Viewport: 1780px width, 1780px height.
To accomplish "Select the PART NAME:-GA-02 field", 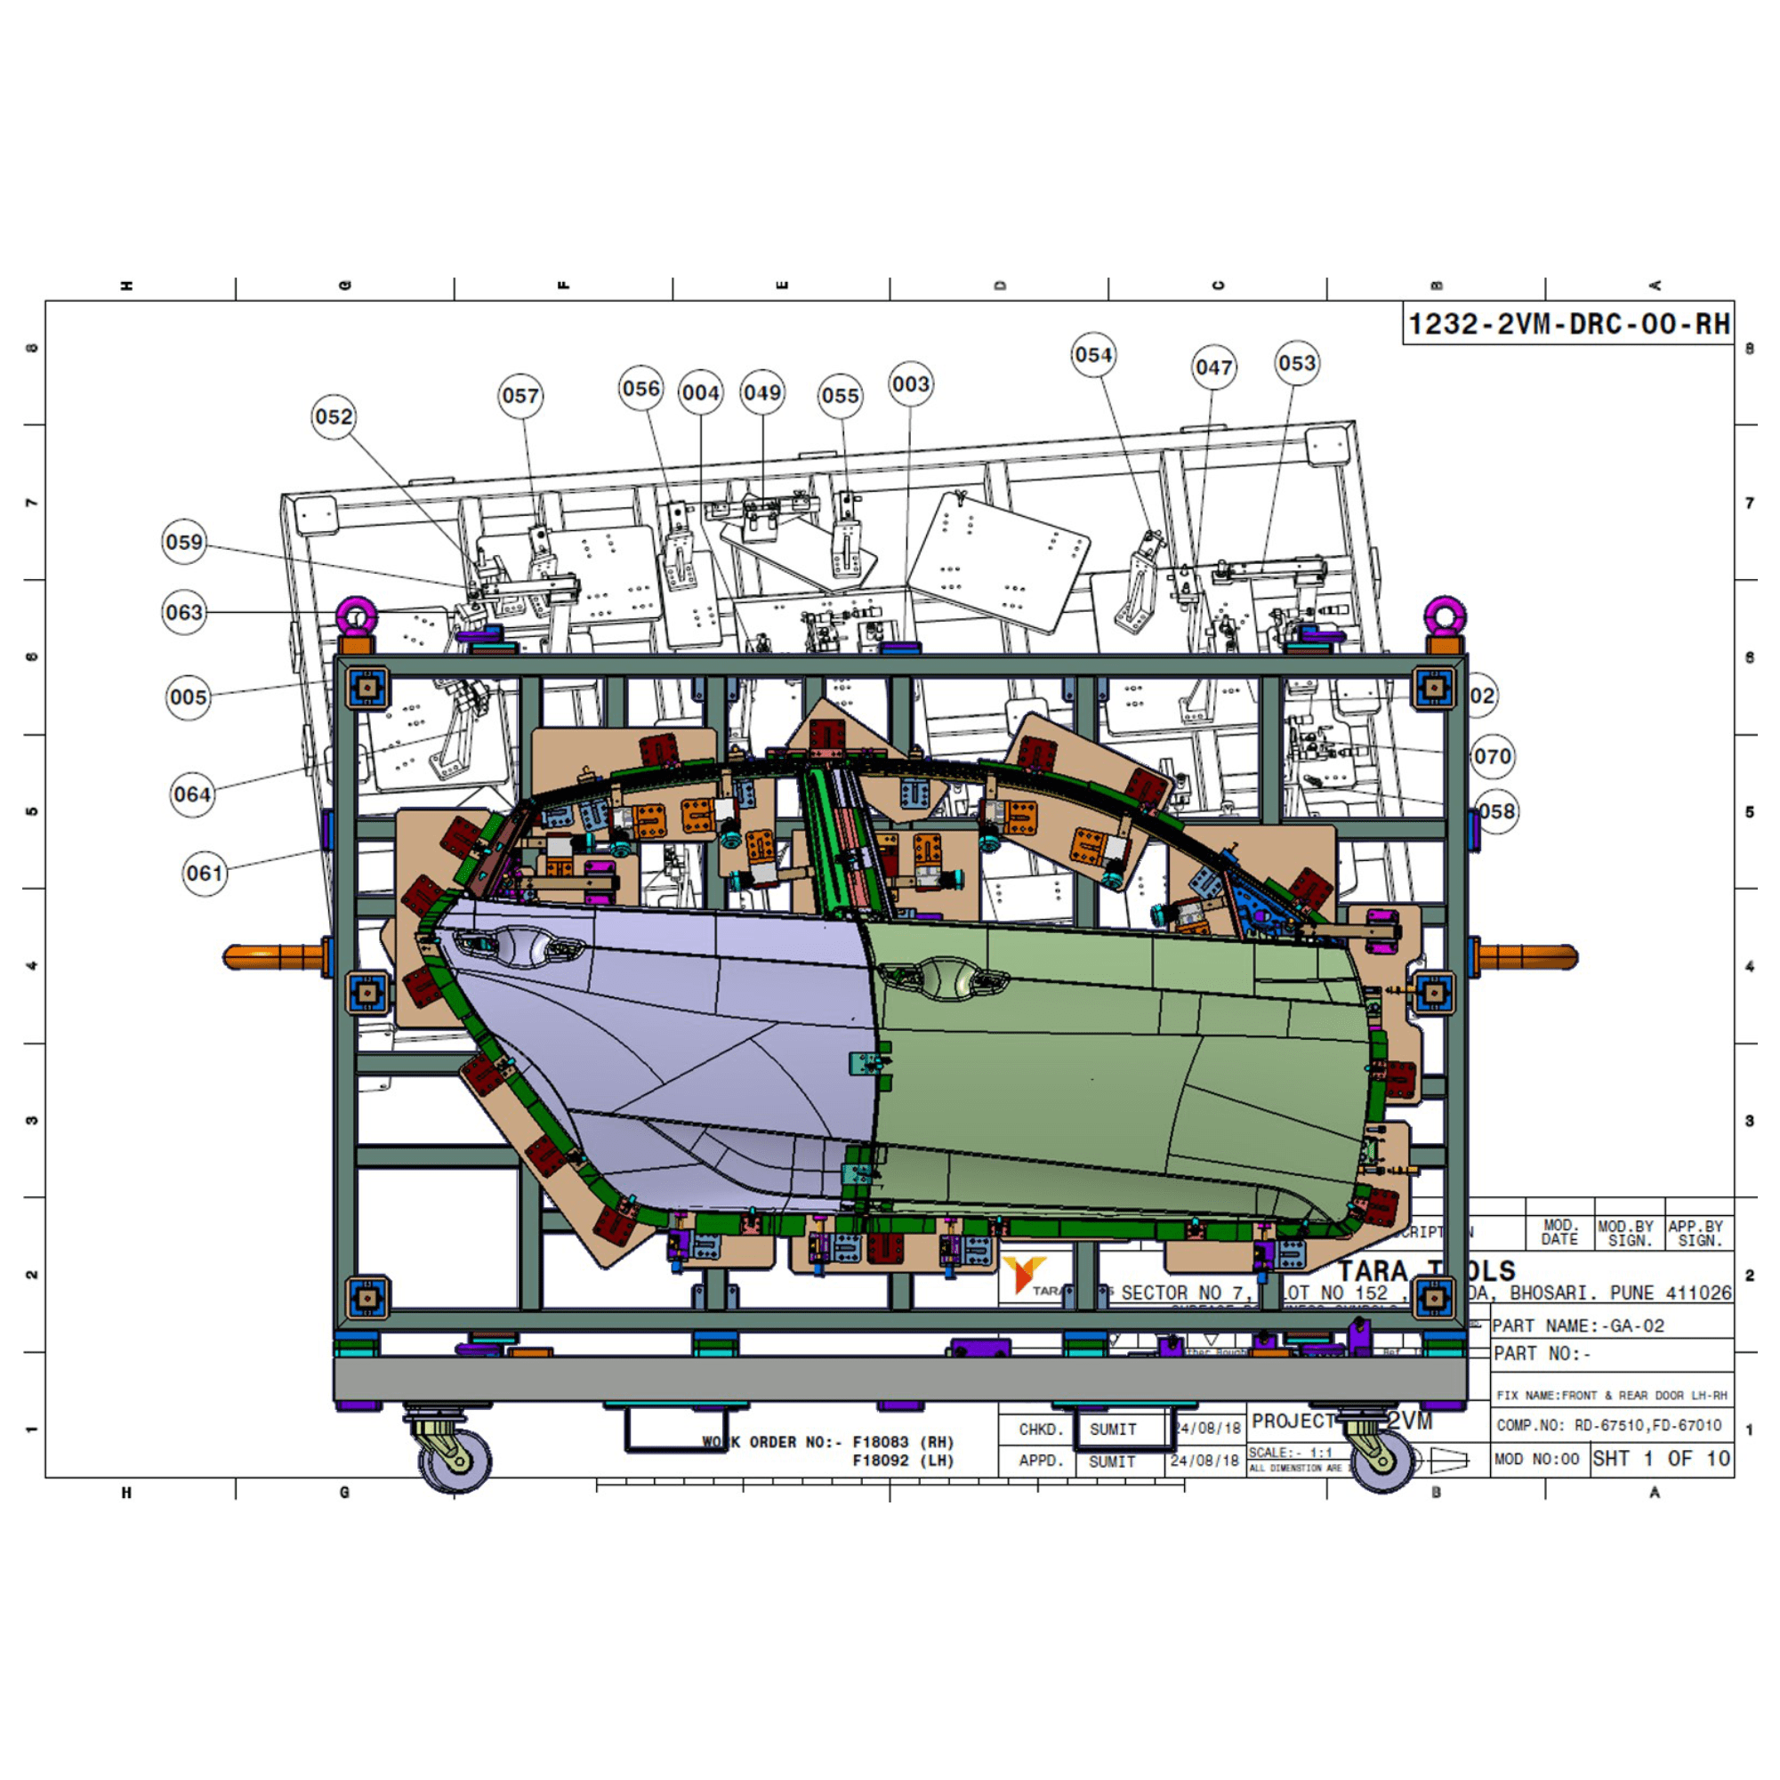I will tap(1612, 1325).
